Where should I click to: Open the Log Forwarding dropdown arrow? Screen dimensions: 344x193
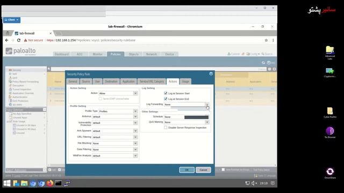pos(207,105)
